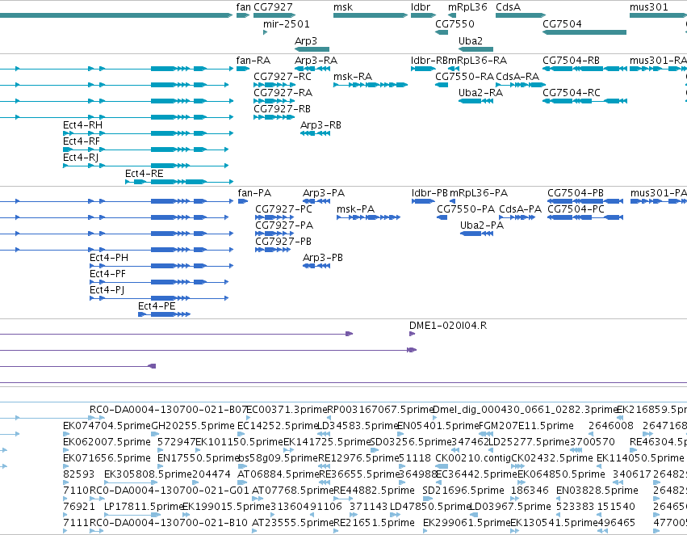This screenshot has height=535, width=687.
Task: Select the EK130541.5prime EST label
Action: [555, 523]
